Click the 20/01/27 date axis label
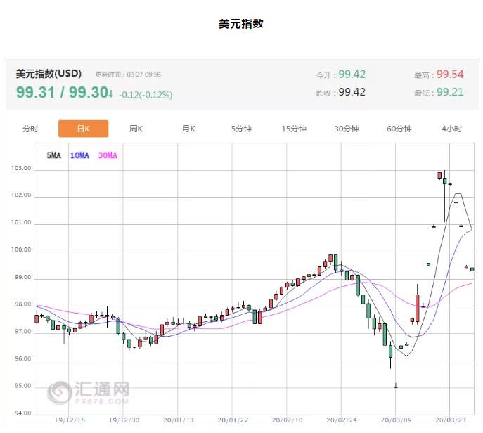The height and width of the screenshot is (433, 483). (233, 420)
